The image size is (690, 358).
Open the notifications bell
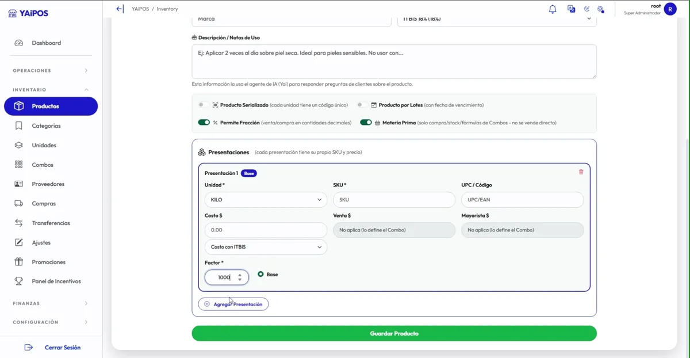[553, 9]
